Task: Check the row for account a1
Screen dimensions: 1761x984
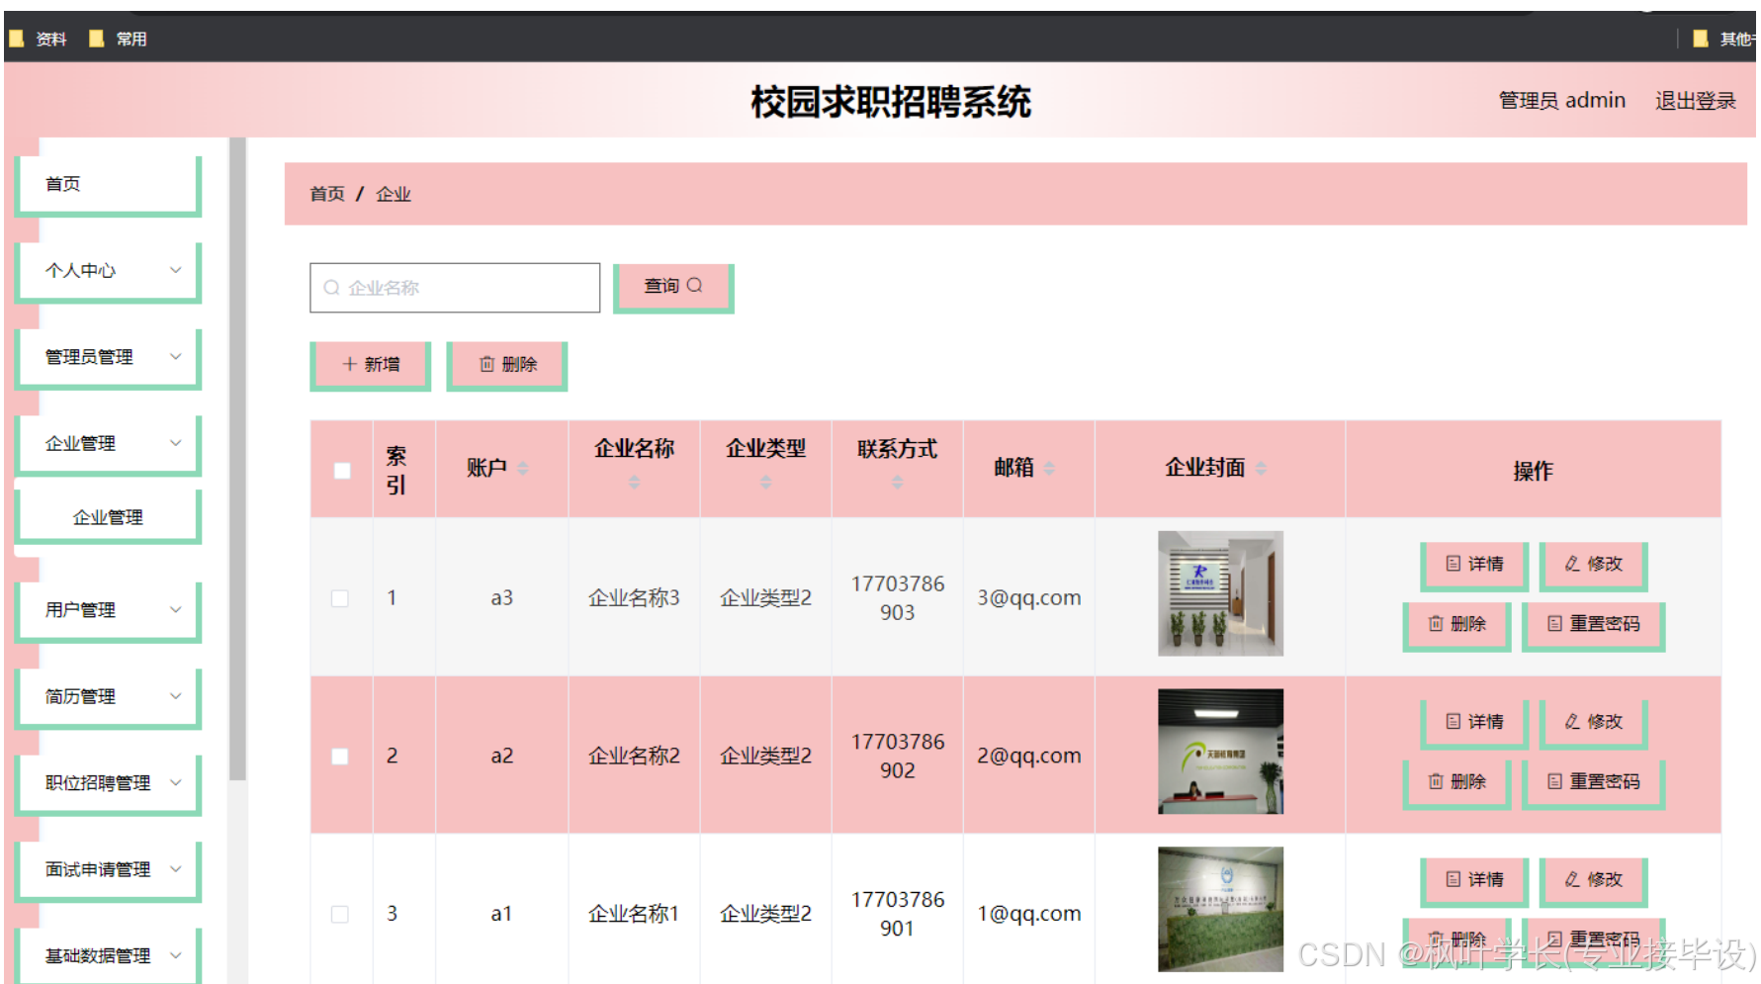Action: click(339, 914)
